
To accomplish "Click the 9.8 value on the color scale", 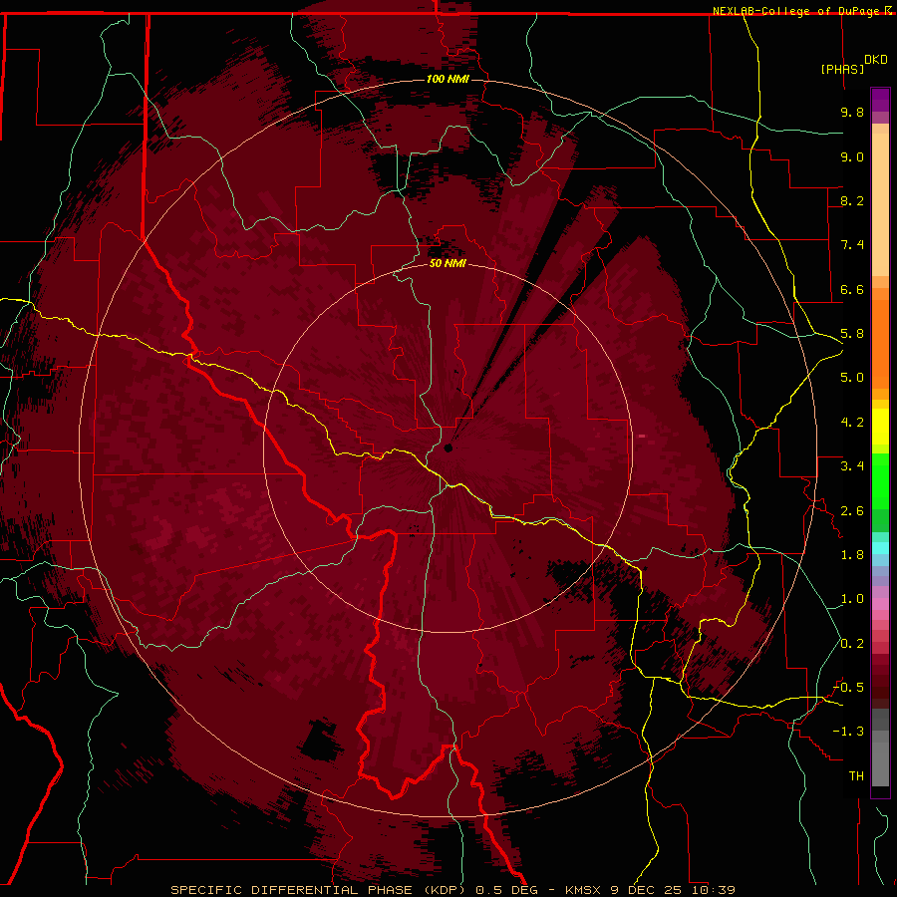I will click(852, 112).
